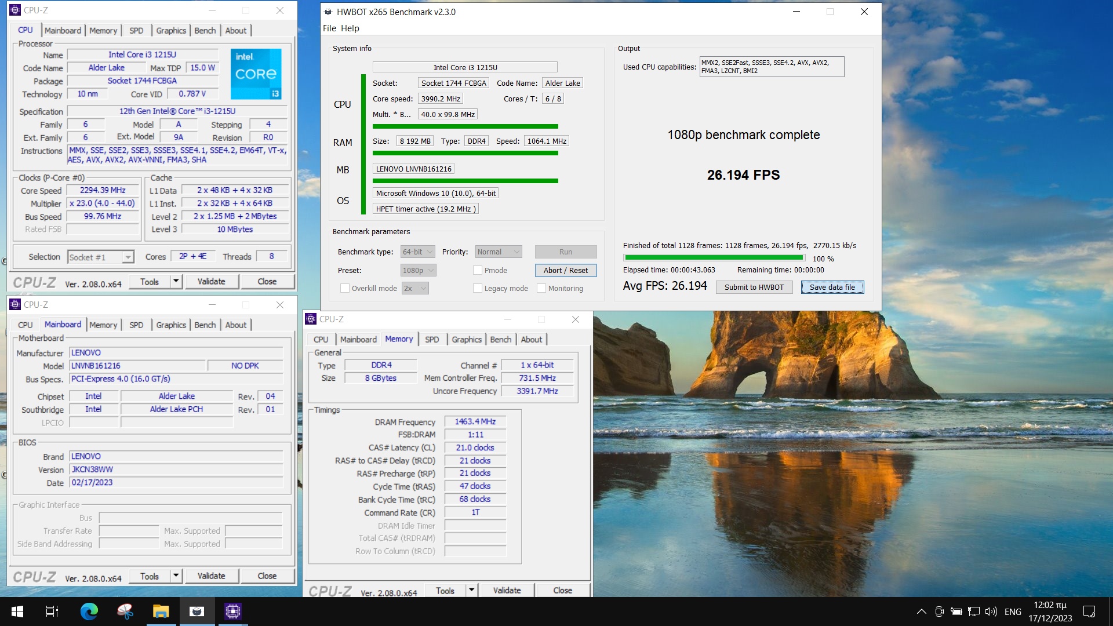
Task: Click the Uncore Frequency 3391.7 MHz value
Action: (x=537, y=391)
